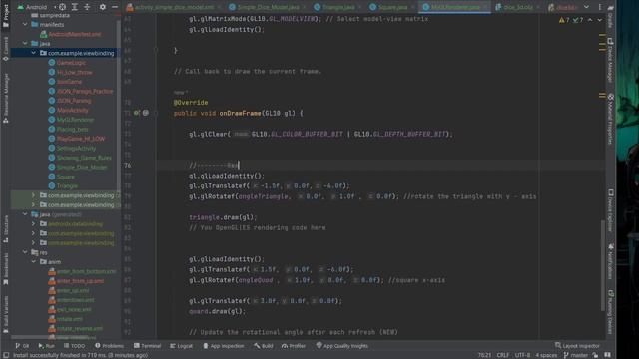639x359 pixels.
Task: Open the Gradle tool window on right strip
Action: (610, 16)
